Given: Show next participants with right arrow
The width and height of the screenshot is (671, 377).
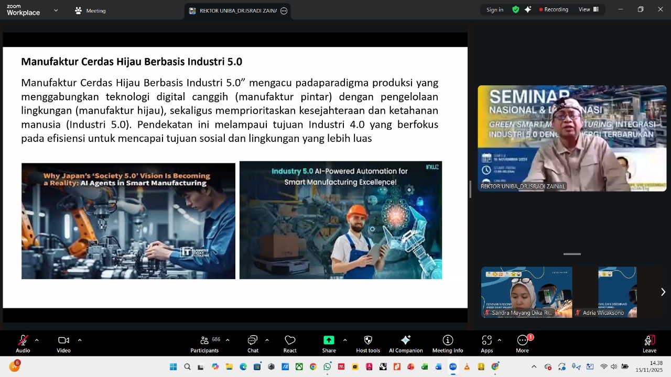Looking at the screenshot, I should point(663,292).
